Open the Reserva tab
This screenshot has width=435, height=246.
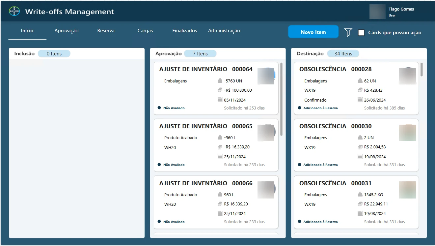coord(106,31)
